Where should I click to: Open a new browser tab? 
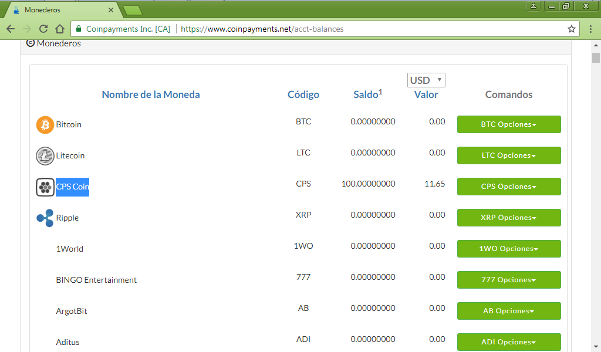tap(133, 11)
